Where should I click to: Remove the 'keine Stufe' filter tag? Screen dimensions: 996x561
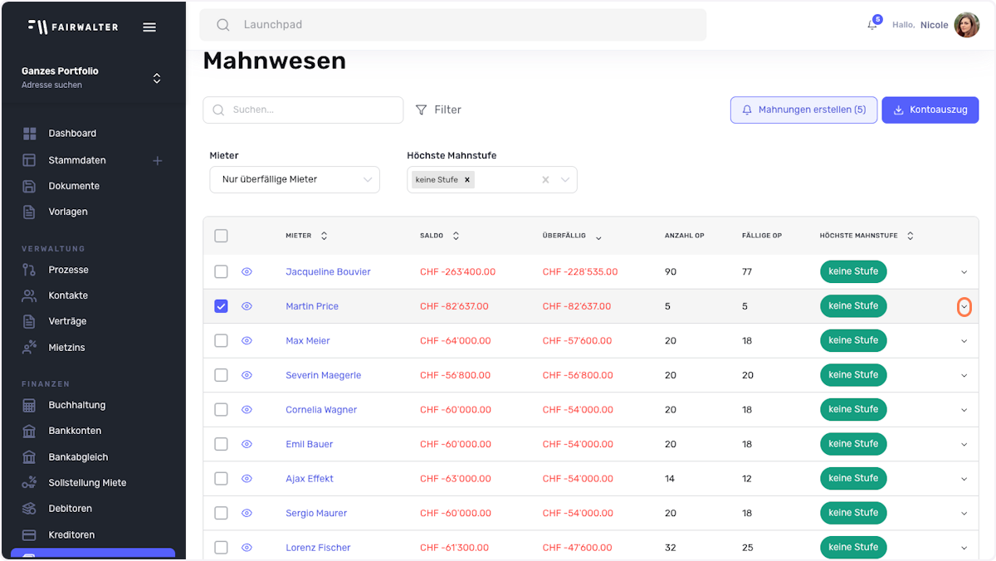[467, 179]
